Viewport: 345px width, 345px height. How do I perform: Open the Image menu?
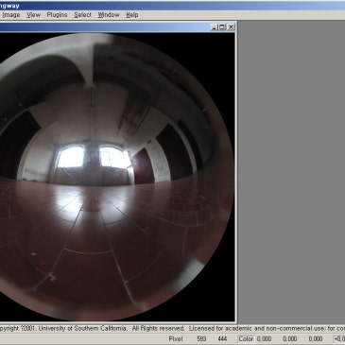pos(10,15)
